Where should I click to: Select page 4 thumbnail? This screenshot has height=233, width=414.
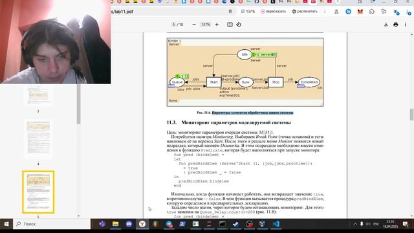[x=38, y=139]
